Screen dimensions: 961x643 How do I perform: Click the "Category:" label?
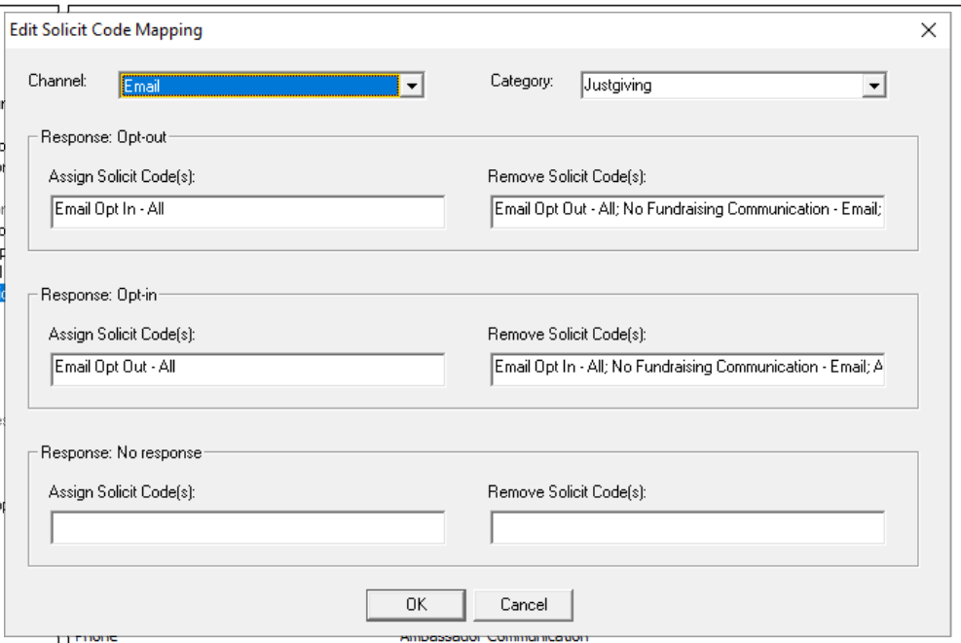pyautogui.click(x=521, y=81)
